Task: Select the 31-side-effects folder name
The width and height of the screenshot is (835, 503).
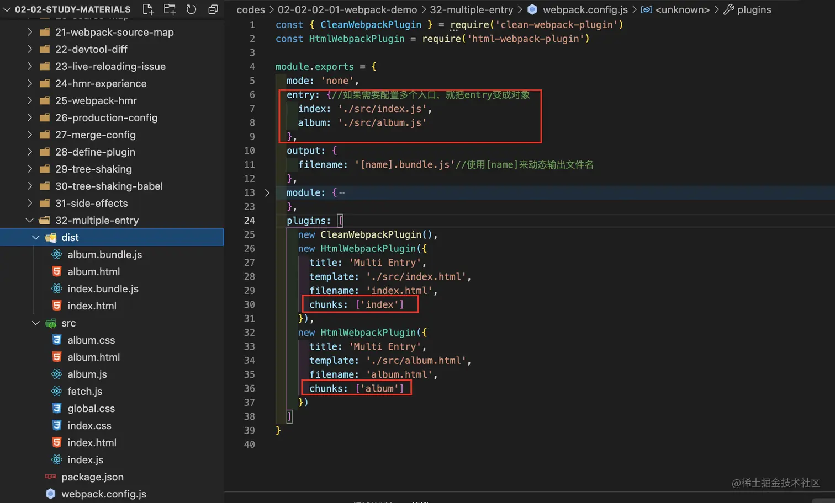Action: tap(92, 203)
